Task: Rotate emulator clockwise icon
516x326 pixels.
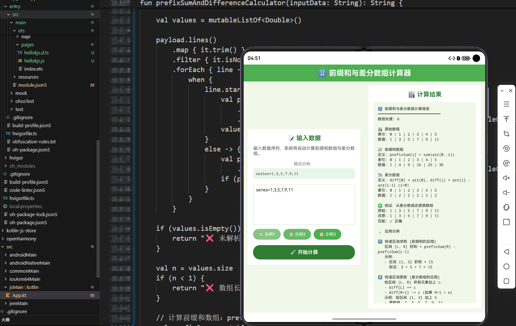Action: 506,163
